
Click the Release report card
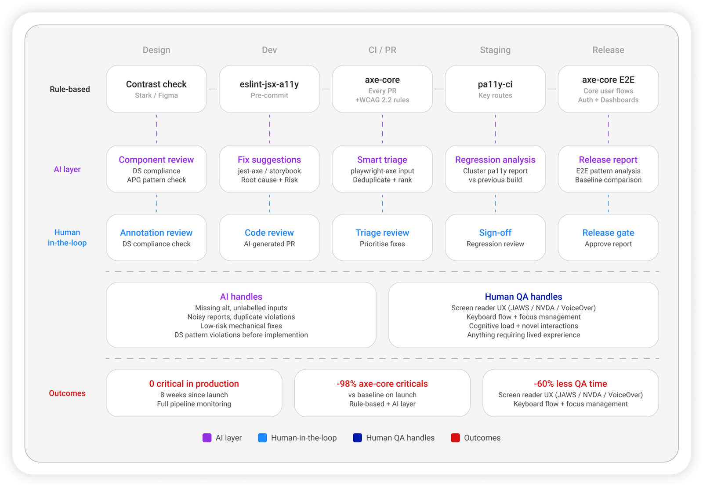pos(608,169)
